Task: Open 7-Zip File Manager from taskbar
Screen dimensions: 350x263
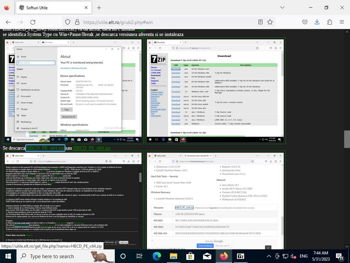Action: pyautogui.click(x=241, y=256)
